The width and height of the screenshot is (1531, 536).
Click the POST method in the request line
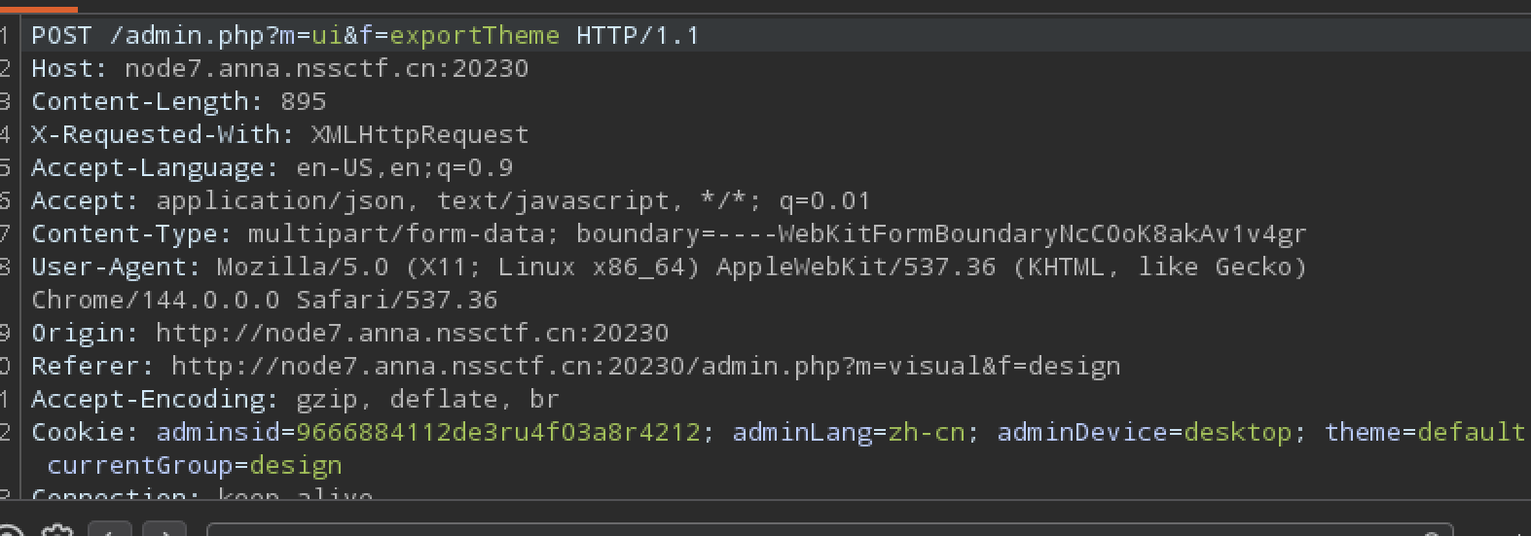(62, 36)
